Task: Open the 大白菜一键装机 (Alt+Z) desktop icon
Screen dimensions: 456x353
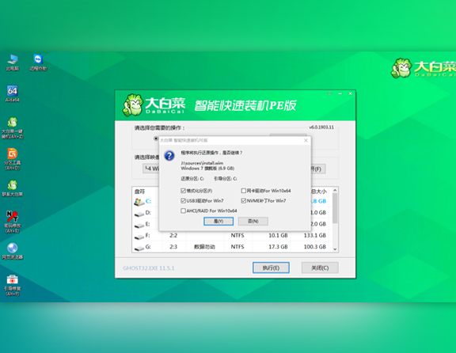Action: pyautogui.click(x=13, y=128)
